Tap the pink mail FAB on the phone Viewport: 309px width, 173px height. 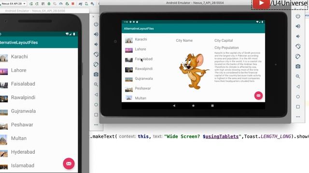(69, 163)
